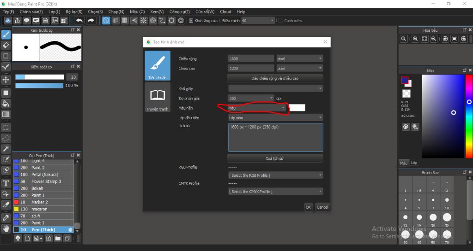Open Pen (Thick) brush settings gear
473x251 pixels.
coord(70,230)
